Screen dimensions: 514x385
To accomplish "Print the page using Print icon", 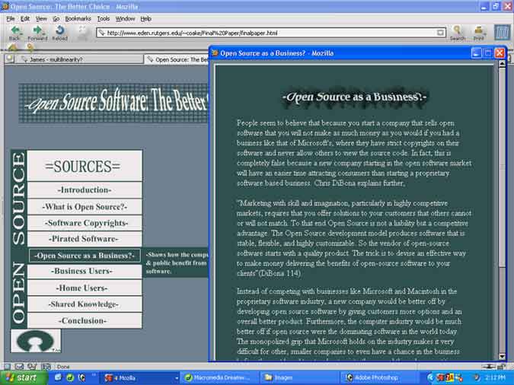I will pos(479,32).
